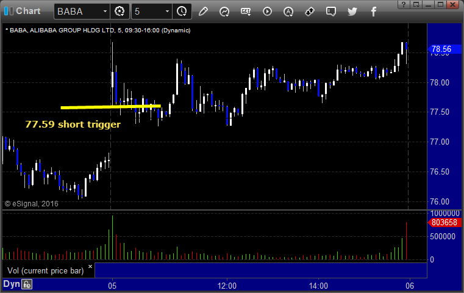464x293 pixels.
Task: Click the chart link indicator beside Chart
Action: 9,11
